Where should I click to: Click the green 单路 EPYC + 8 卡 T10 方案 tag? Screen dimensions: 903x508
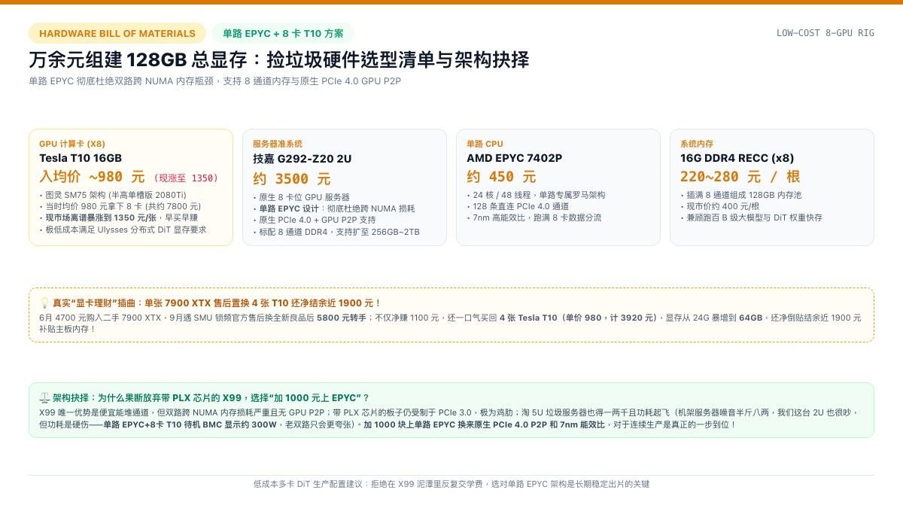click(x=283, y=33)
